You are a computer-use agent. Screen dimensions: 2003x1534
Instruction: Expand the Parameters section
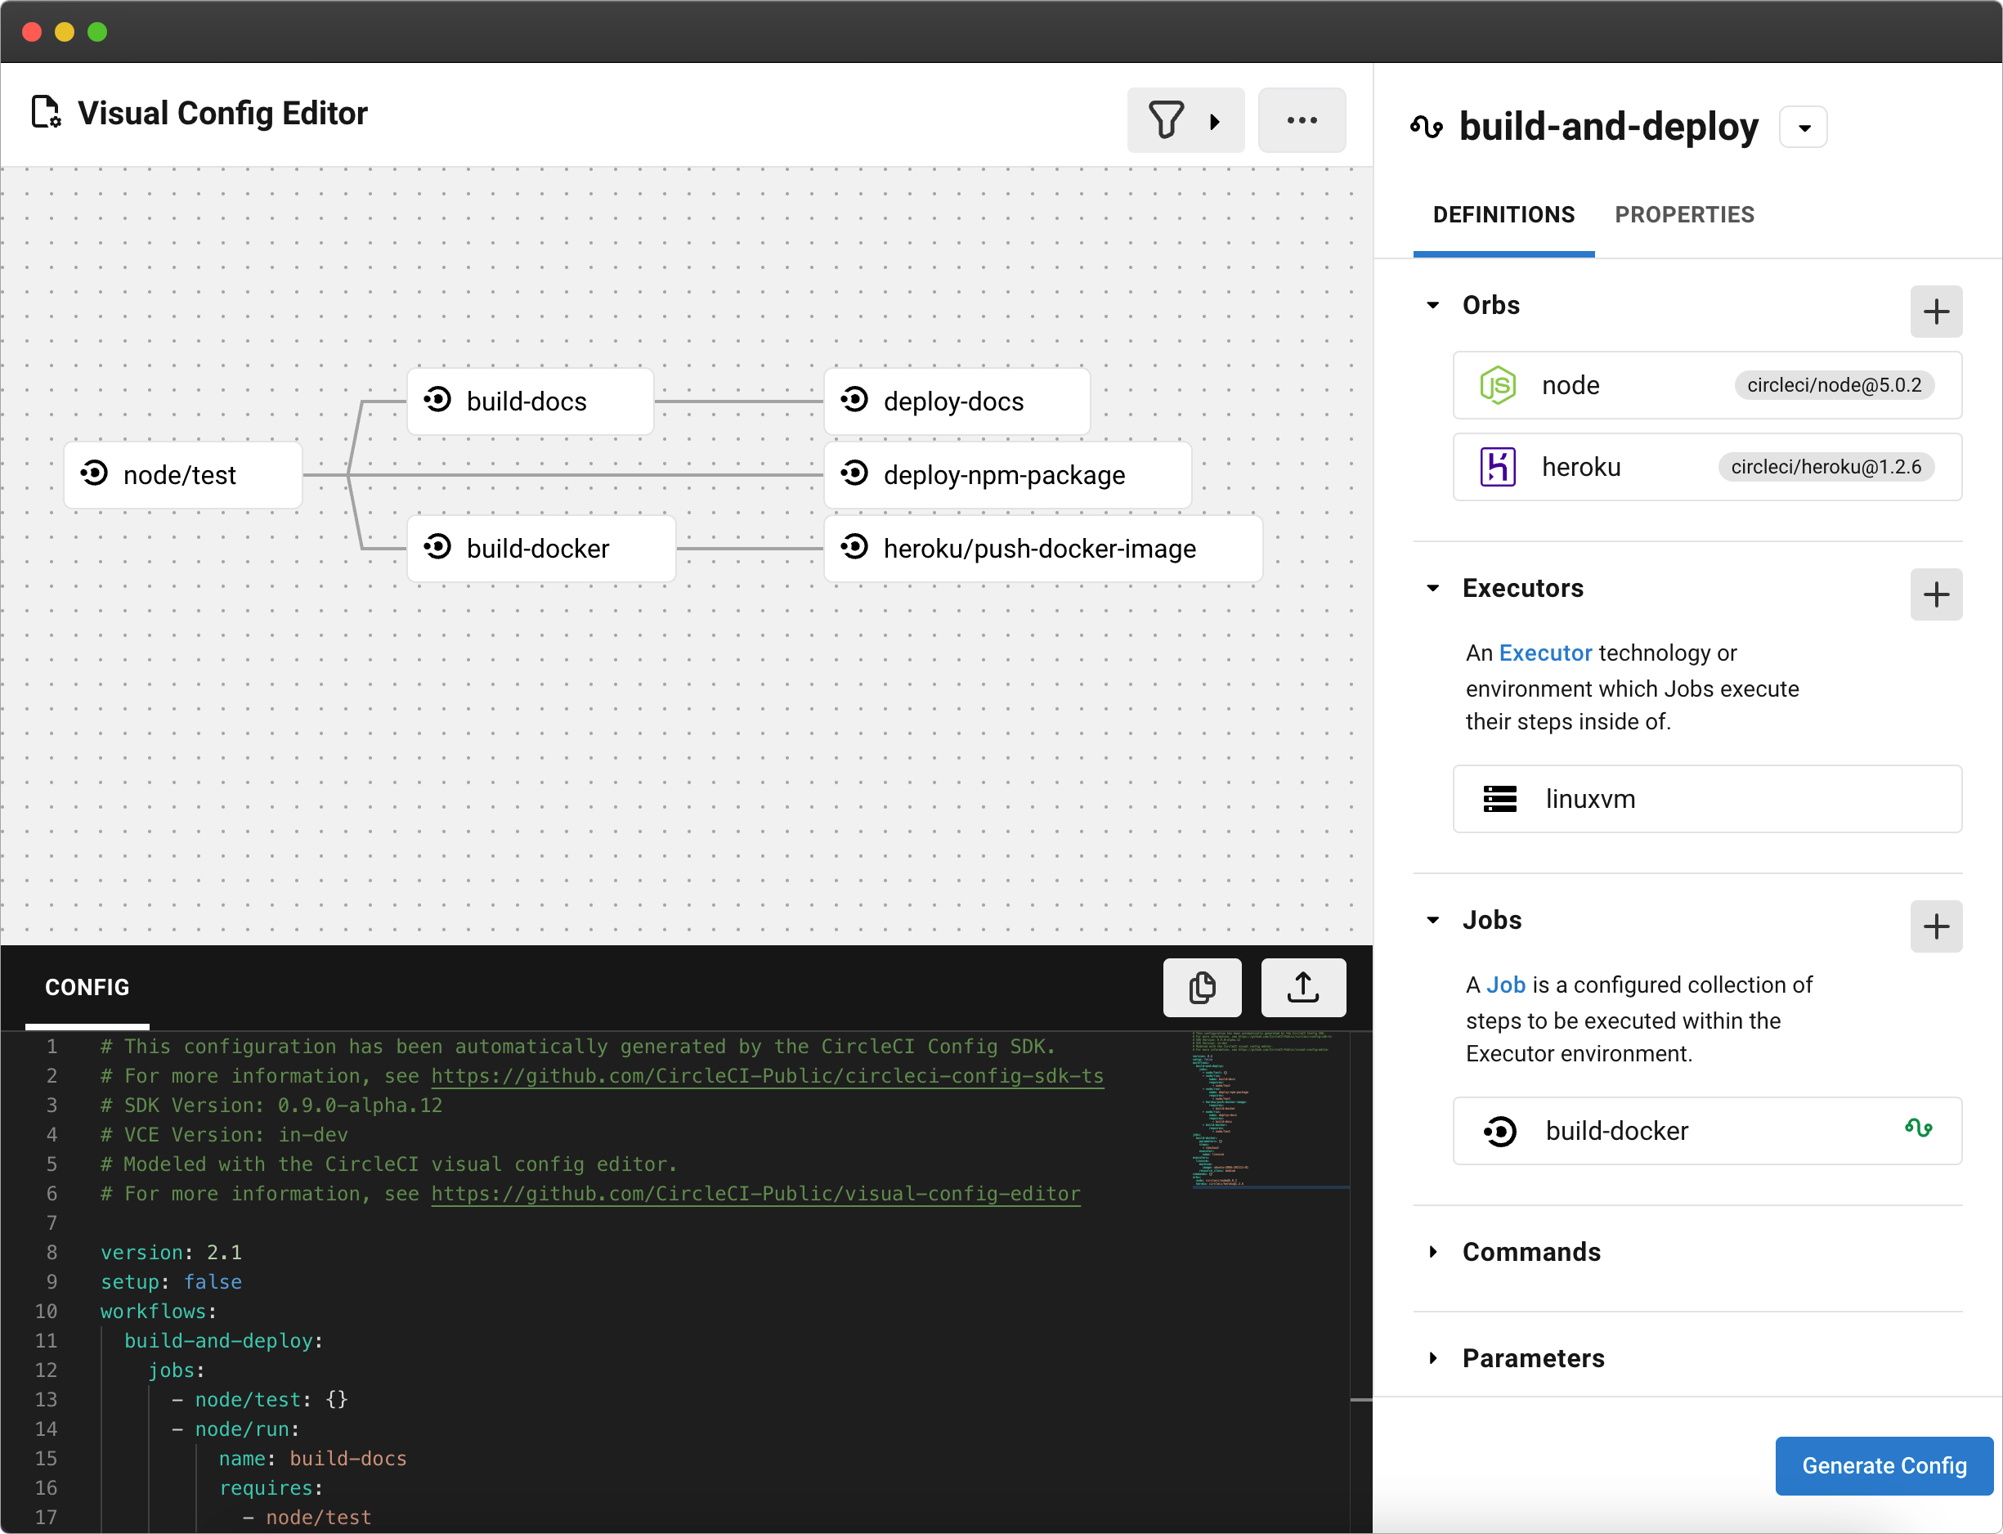[1432, 1359]
